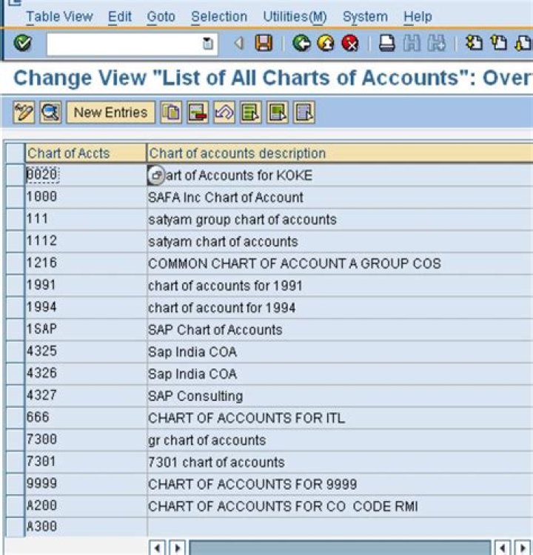Open the Table View menu
The height and width of the screenshot is (555, 533).
(59, 16)
